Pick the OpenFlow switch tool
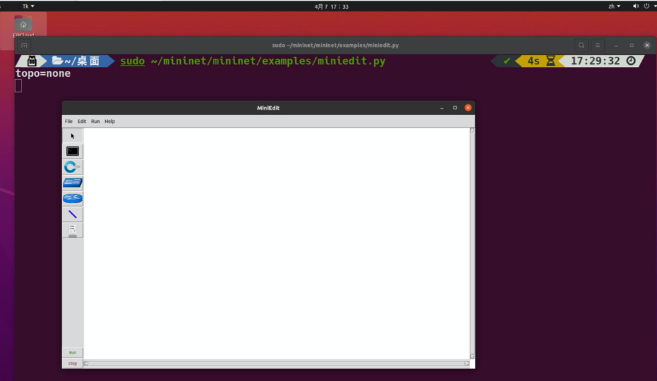This screenshot has width=657, height=381. coord(72,167)
